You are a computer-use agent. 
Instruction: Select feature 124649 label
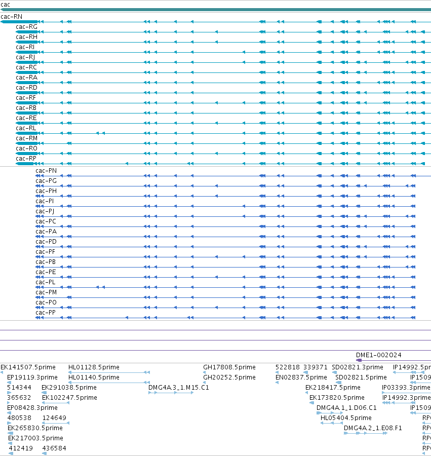(x=54, y=418)
